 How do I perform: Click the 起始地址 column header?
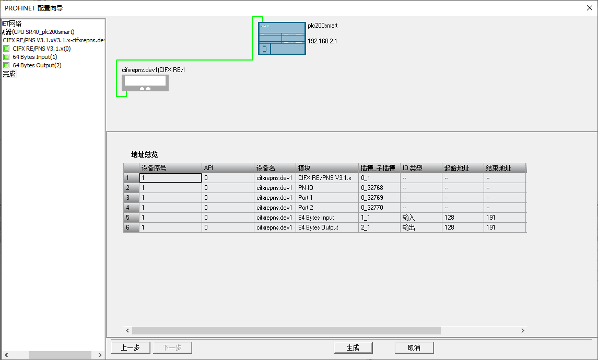click(463, 168)
